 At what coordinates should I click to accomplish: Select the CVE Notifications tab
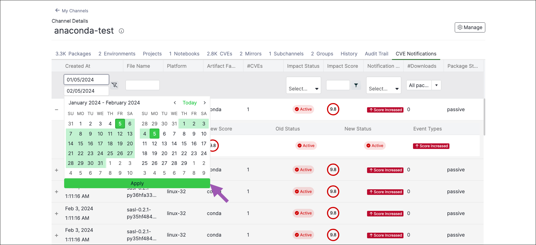click(416, 54)
